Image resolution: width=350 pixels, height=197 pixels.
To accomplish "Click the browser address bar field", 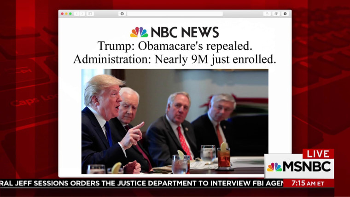I will pos(175,14).
